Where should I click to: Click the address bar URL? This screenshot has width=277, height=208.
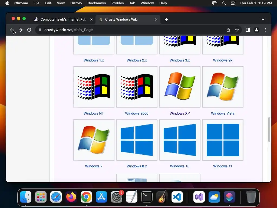[68, 30]
